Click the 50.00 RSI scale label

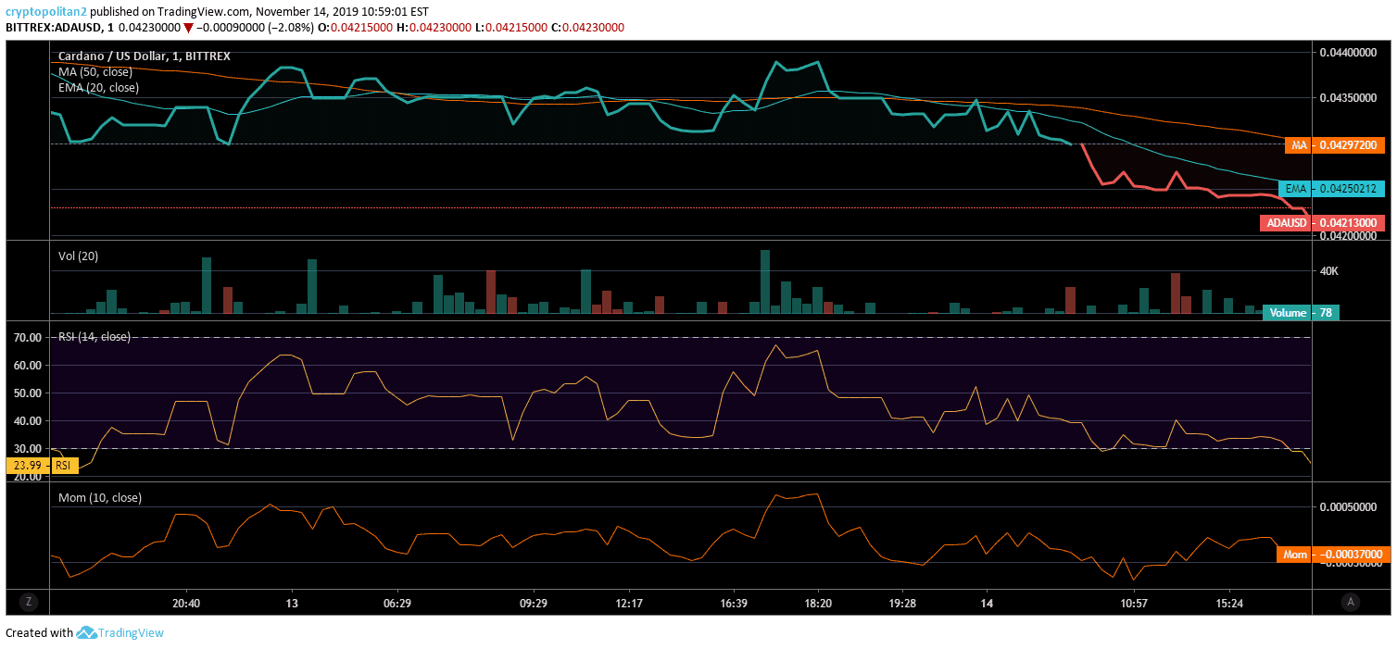click(x=28, y=393)
